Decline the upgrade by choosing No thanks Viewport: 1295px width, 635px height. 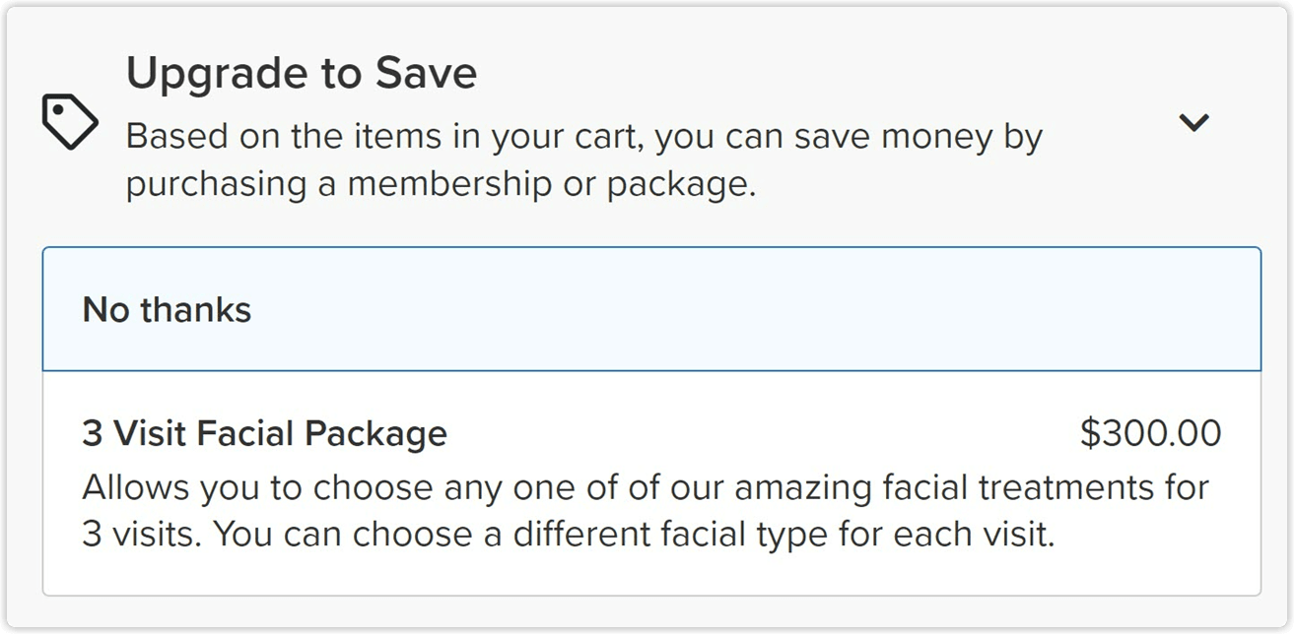click(166, 308)
